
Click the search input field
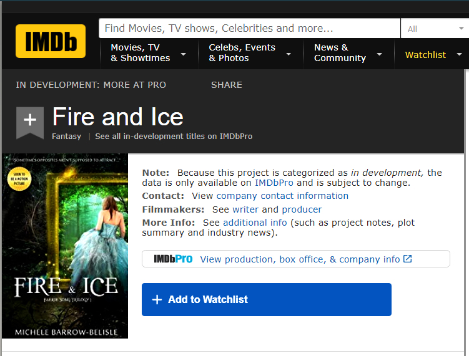[x=249, y=29]
